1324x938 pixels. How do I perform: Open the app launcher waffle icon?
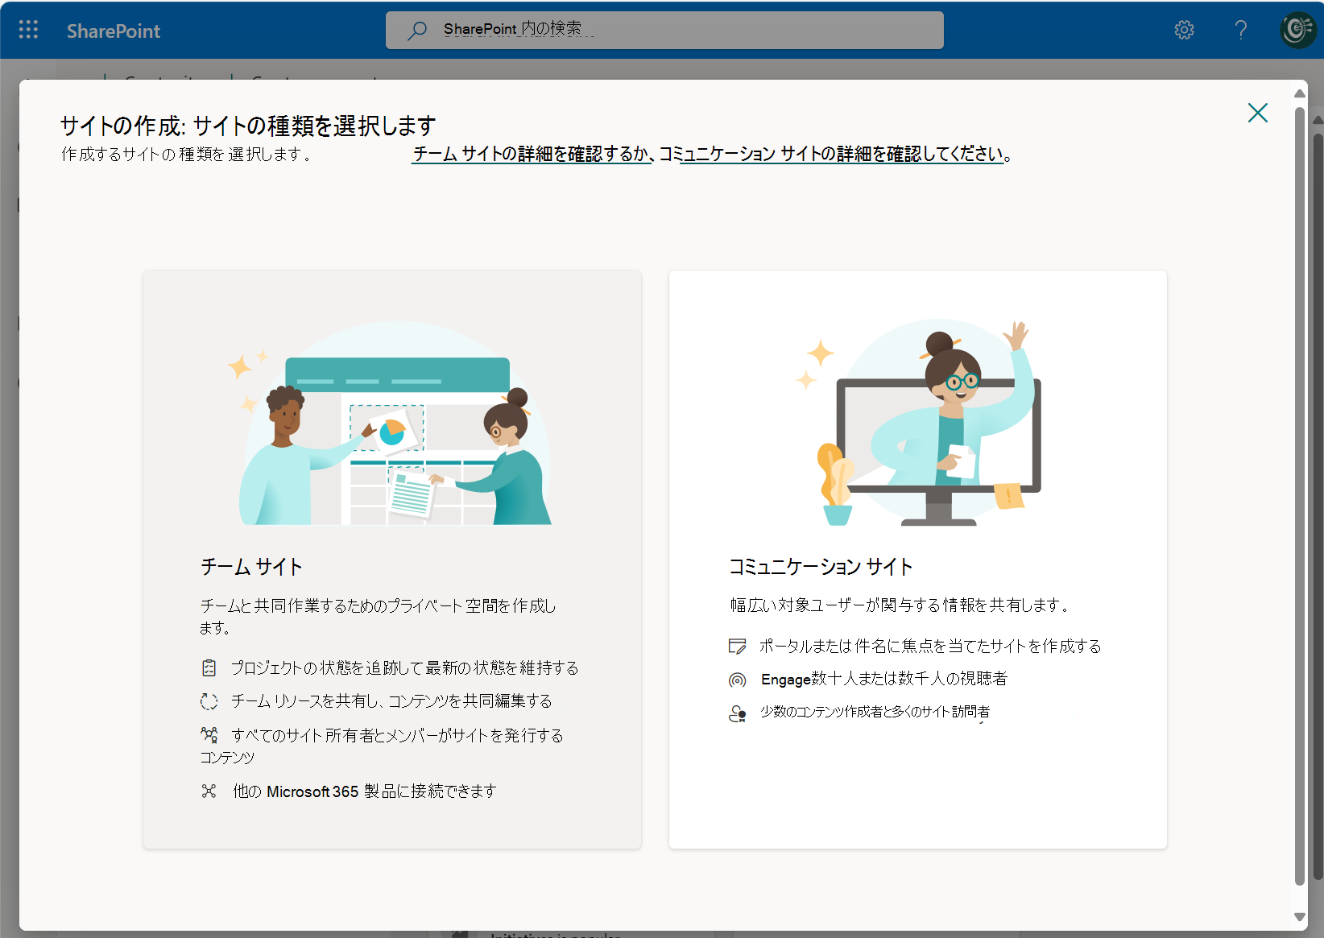[28, 30]
